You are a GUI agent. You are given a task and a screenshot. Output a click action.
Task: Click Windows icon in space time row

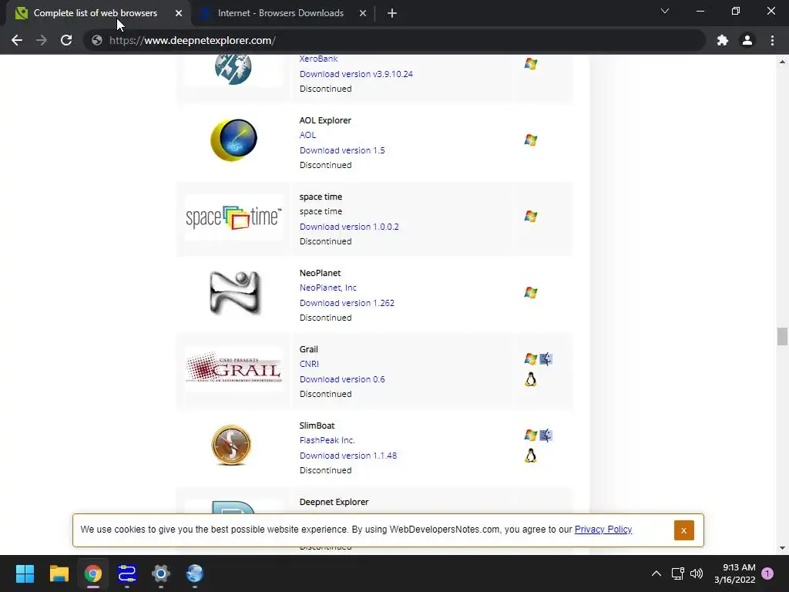pos(530,217)
